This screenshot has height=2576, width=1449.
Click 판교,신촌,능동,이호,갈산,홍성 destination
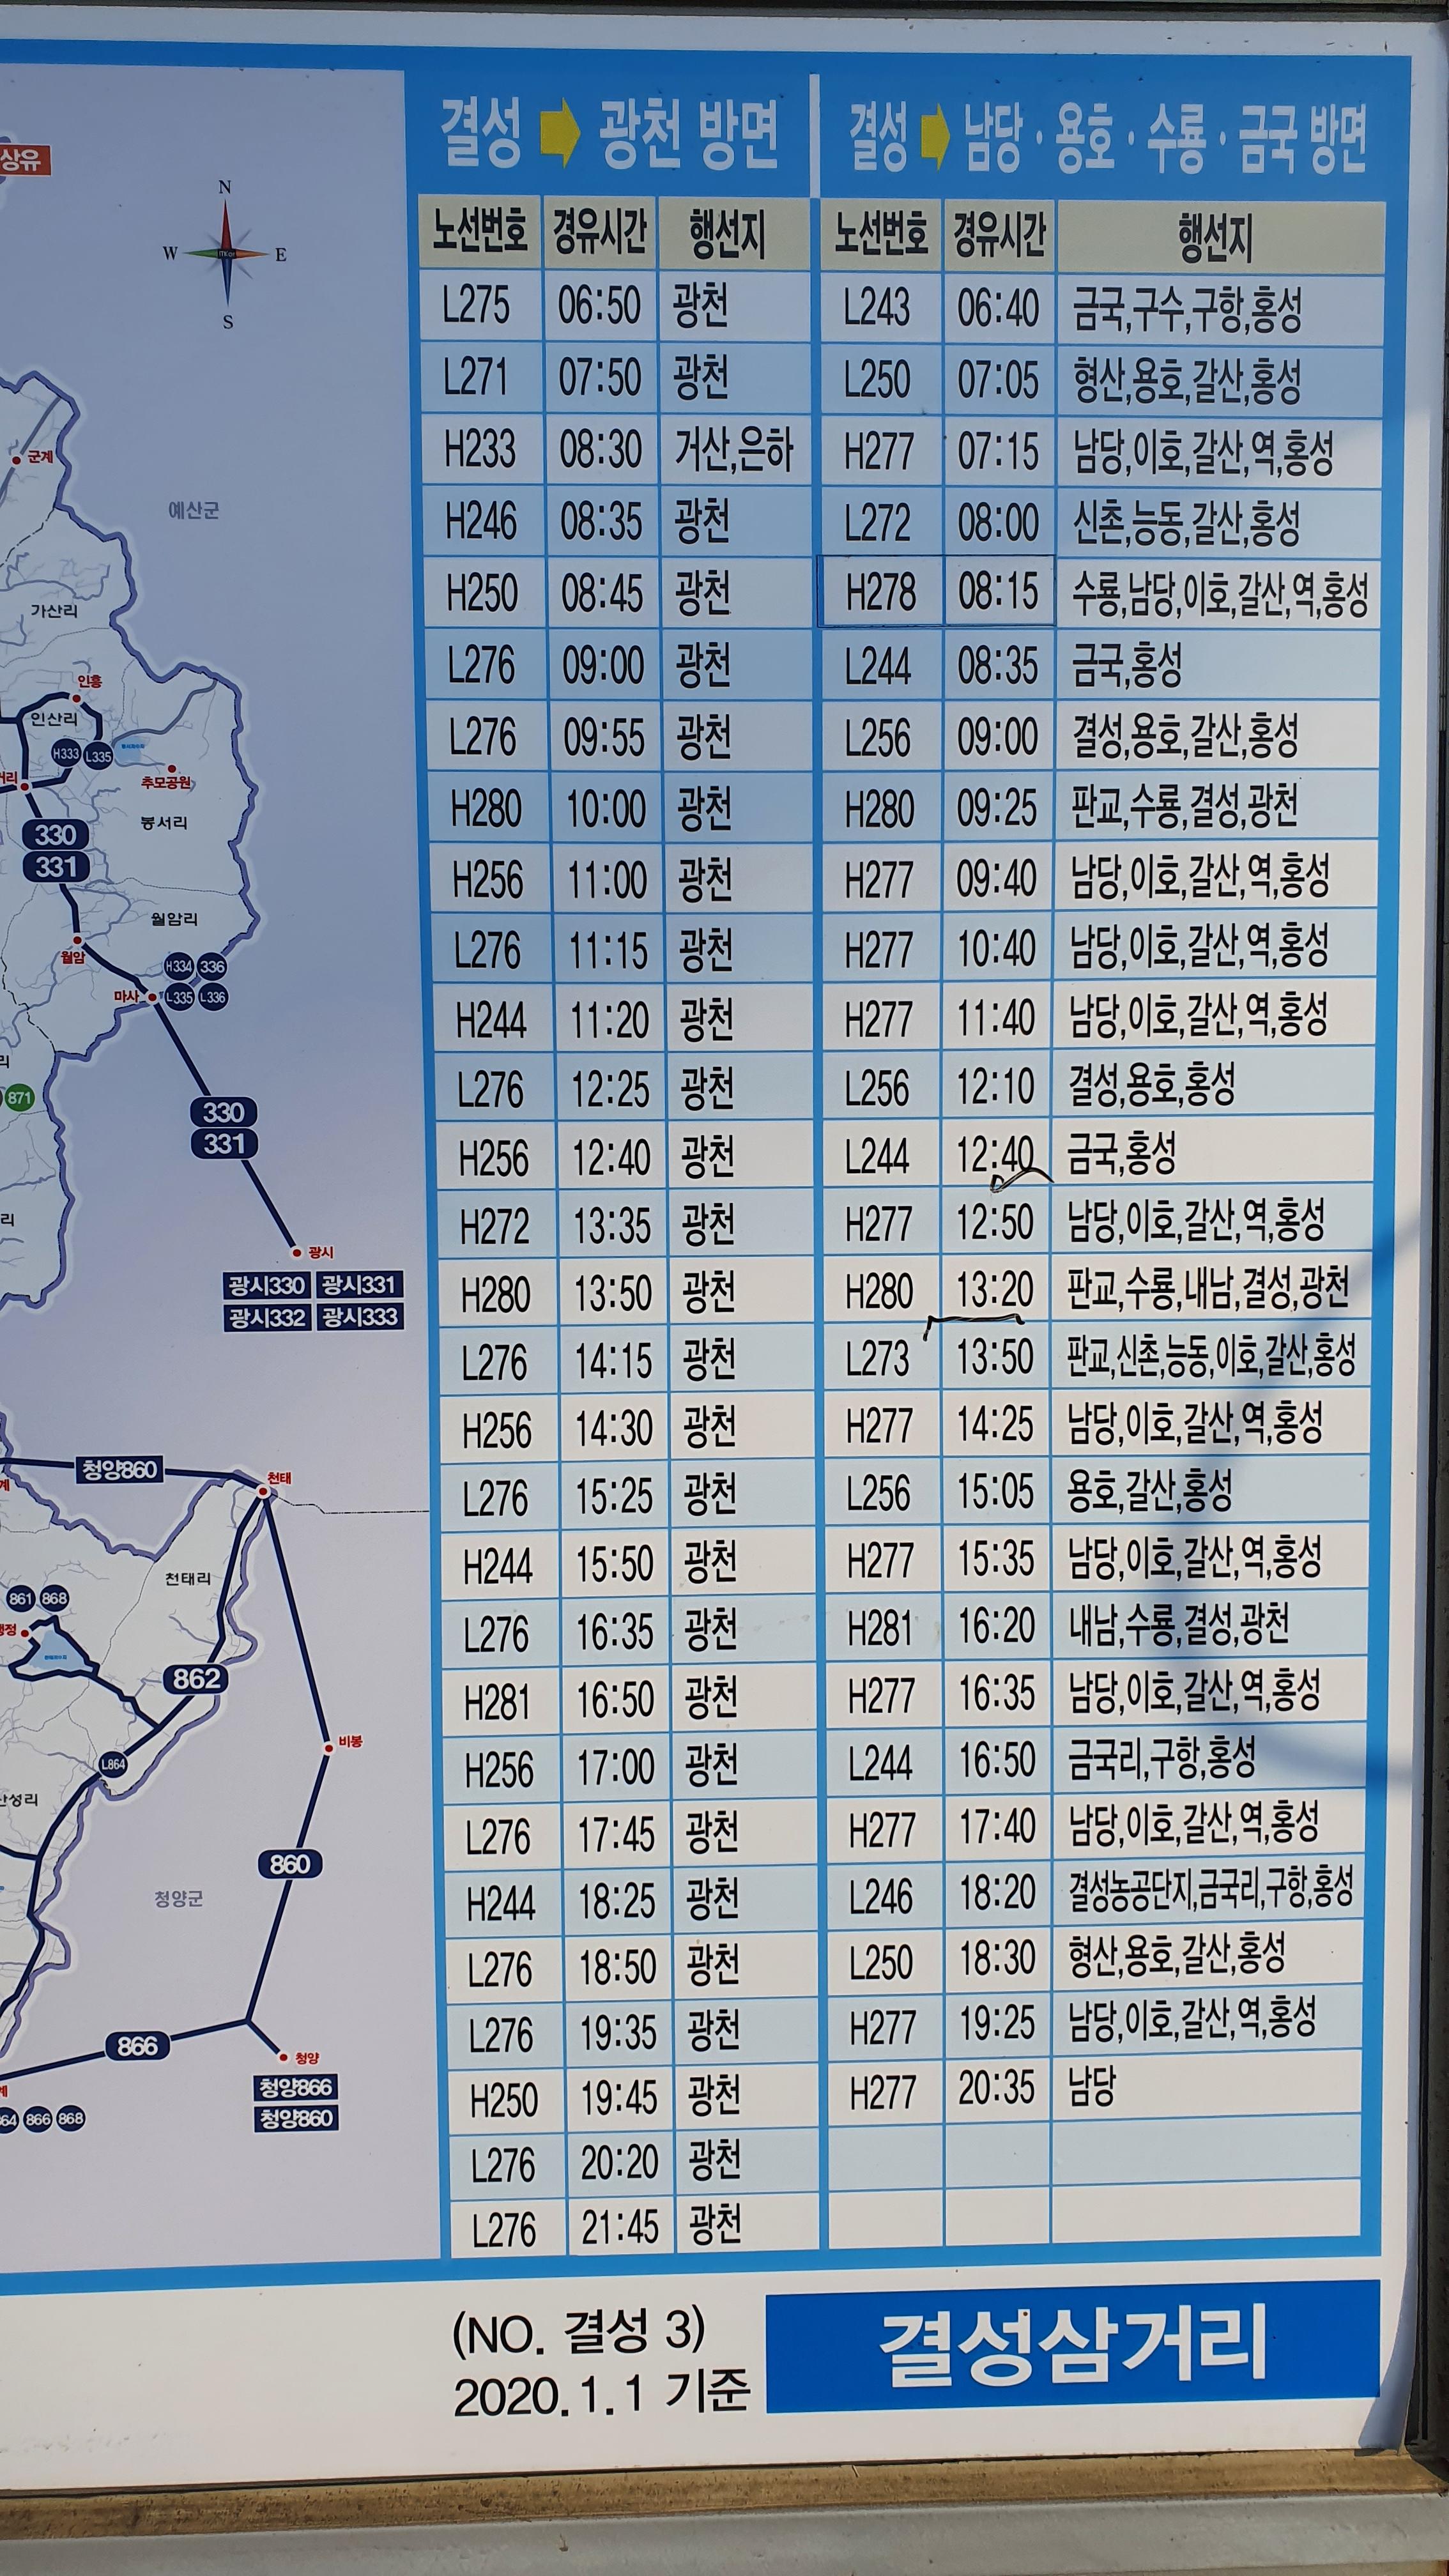tap(1211, 1357)
